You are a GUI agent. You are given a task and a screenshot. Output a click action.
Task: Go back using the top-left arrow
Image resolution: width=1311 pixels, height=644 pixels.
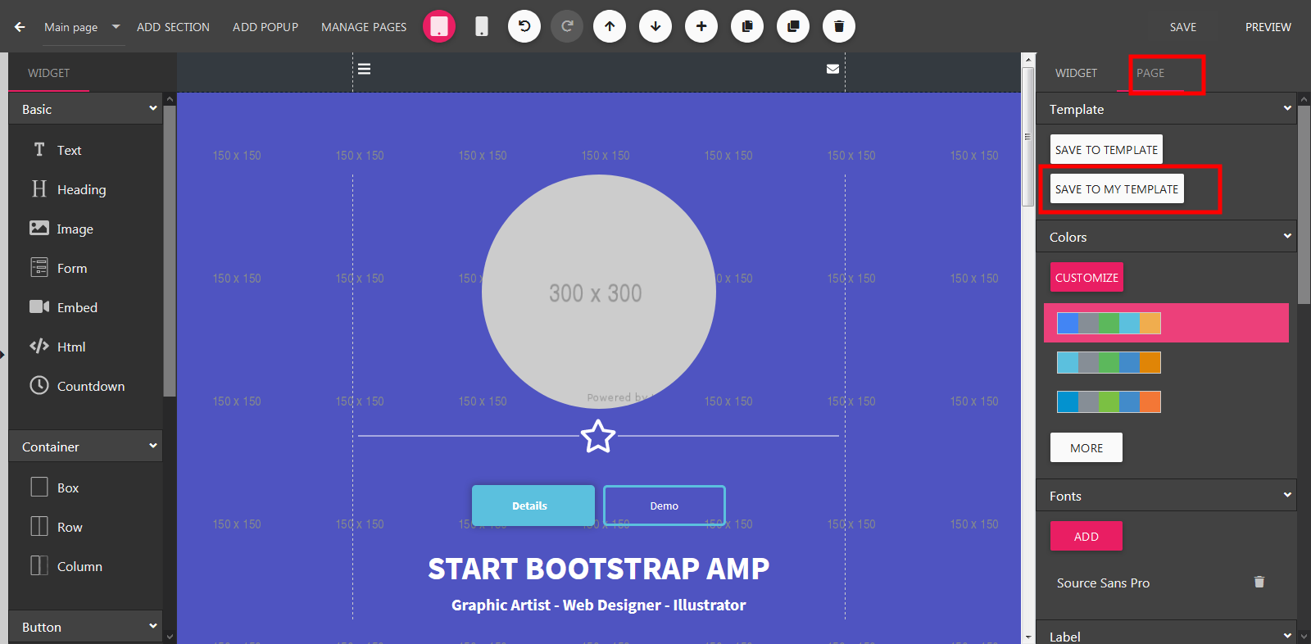20,27
